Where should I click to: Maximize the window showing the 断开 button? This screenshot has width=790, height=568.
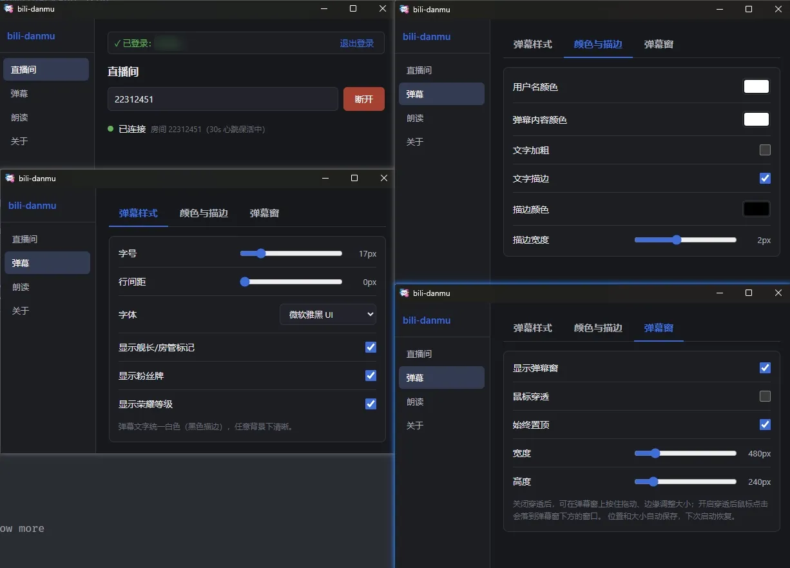click(x=353, y=8)
